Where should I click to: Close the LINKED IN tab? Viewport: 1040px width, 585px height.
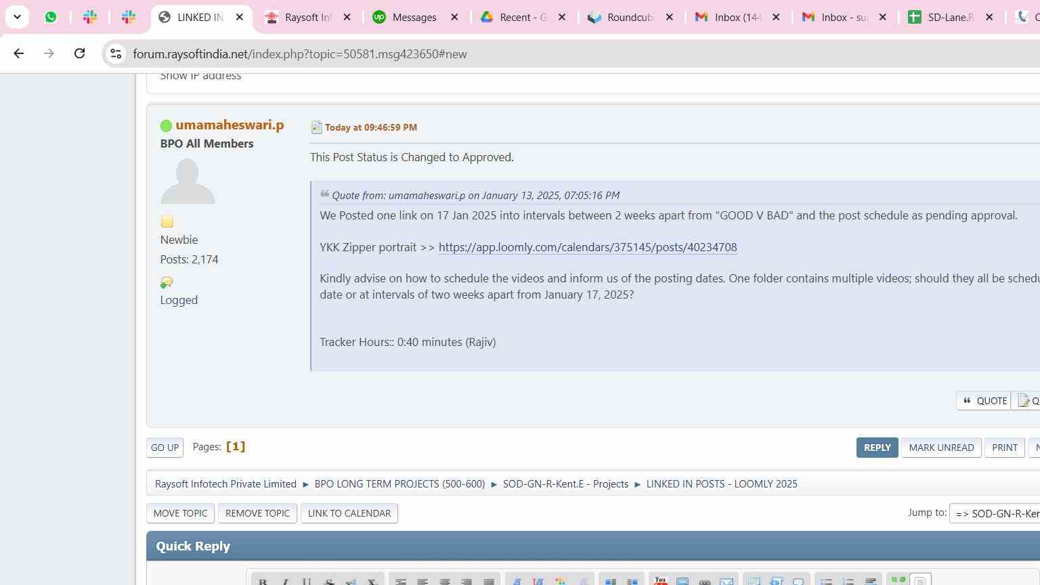coord(239,18)
